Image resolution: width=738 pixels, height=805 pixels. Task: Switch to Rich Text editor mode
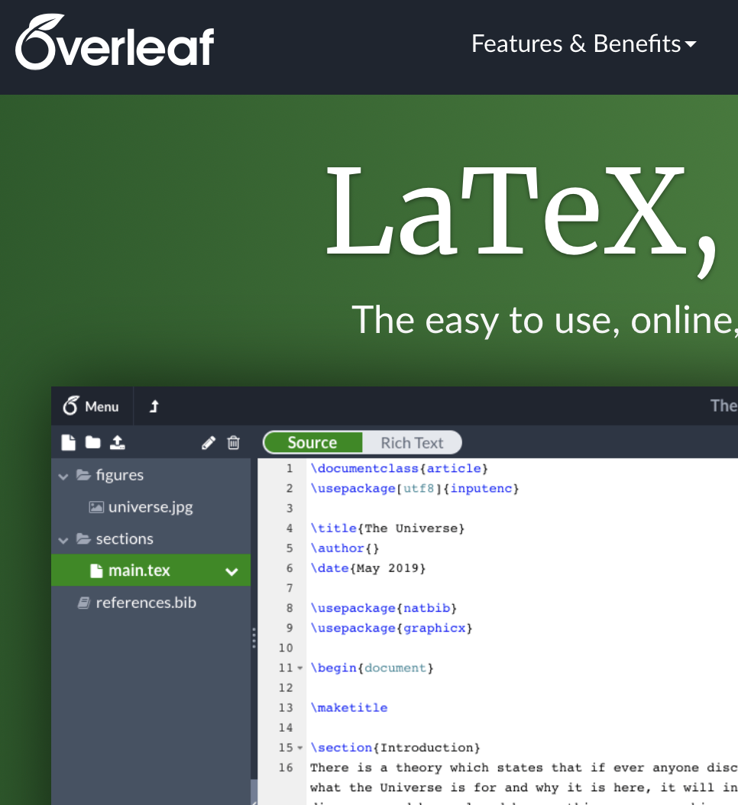click(x=412, y=442)
